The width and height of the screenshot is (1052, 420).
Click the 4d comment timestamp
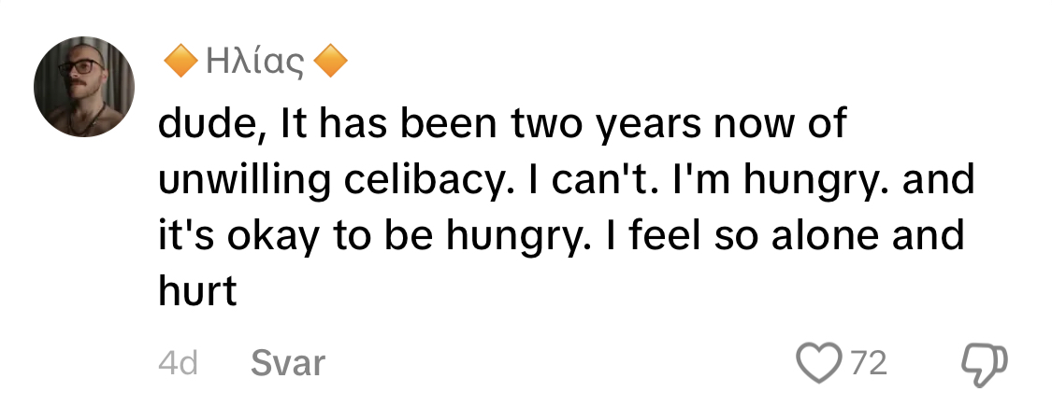(x=178, y=363)
